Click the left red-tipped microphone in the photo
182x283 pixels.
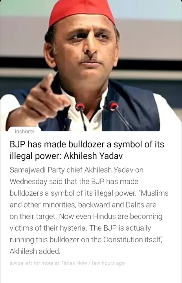(x=82, y=116)
